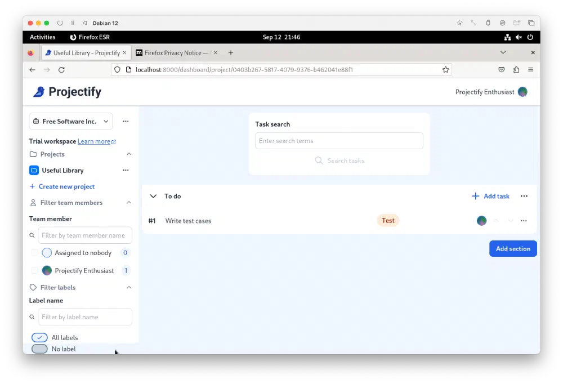Go back in Firefox
The height and width of the screenshot is (384, 563).
click(x=32, y=70)
